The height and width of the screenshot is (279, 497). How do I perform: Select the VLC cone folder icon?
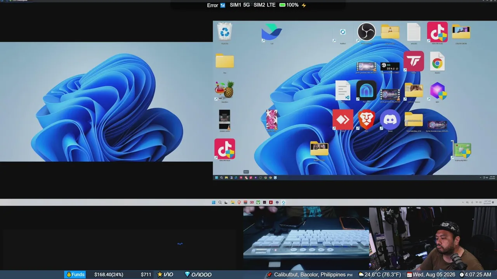[390, 32]
